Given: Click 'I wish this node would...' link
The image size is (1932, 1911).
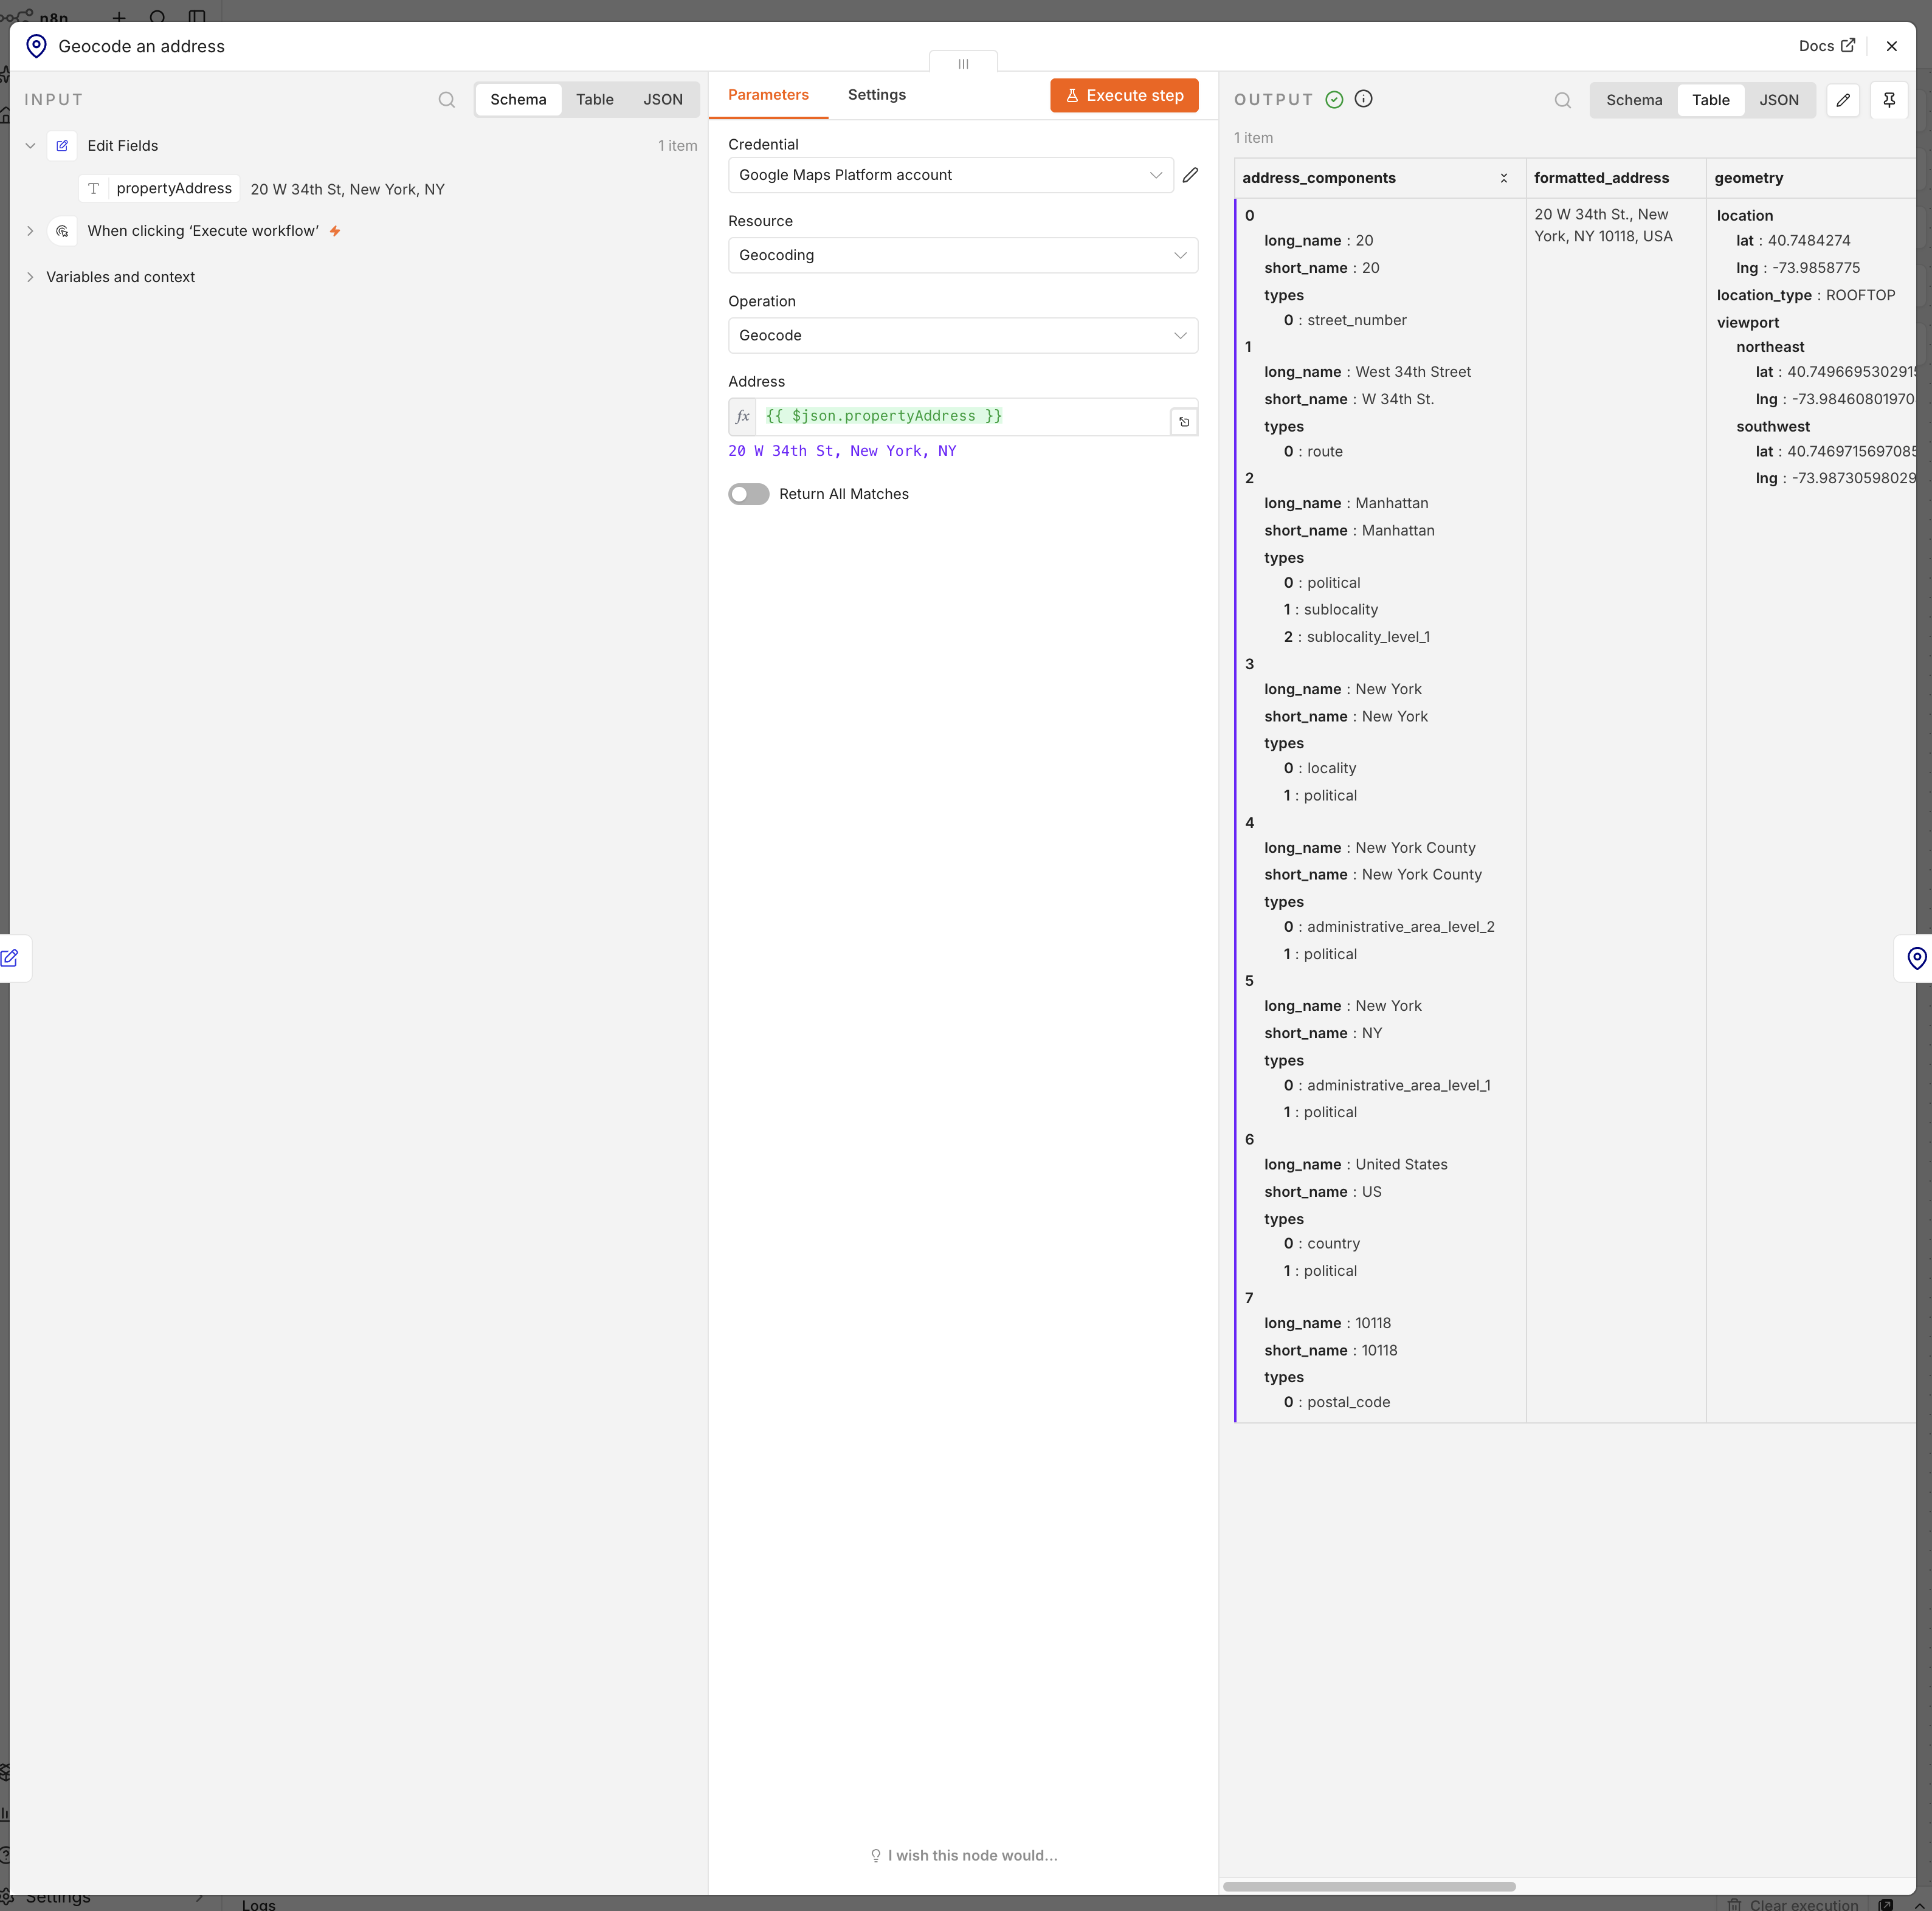Looking at the screenshot, I should tap(963, 1855).
